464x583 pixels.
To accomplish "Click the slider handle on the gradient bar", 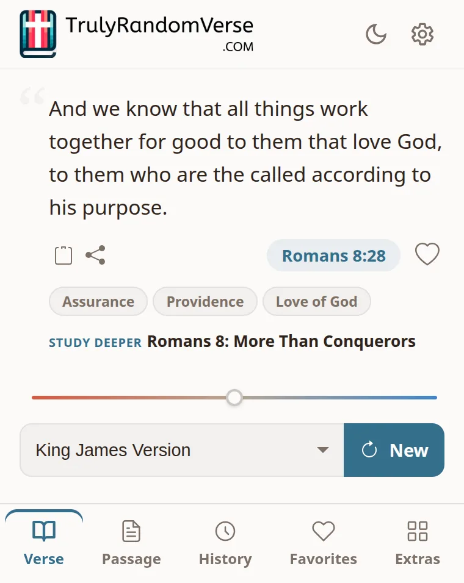I will coord(234,398).
